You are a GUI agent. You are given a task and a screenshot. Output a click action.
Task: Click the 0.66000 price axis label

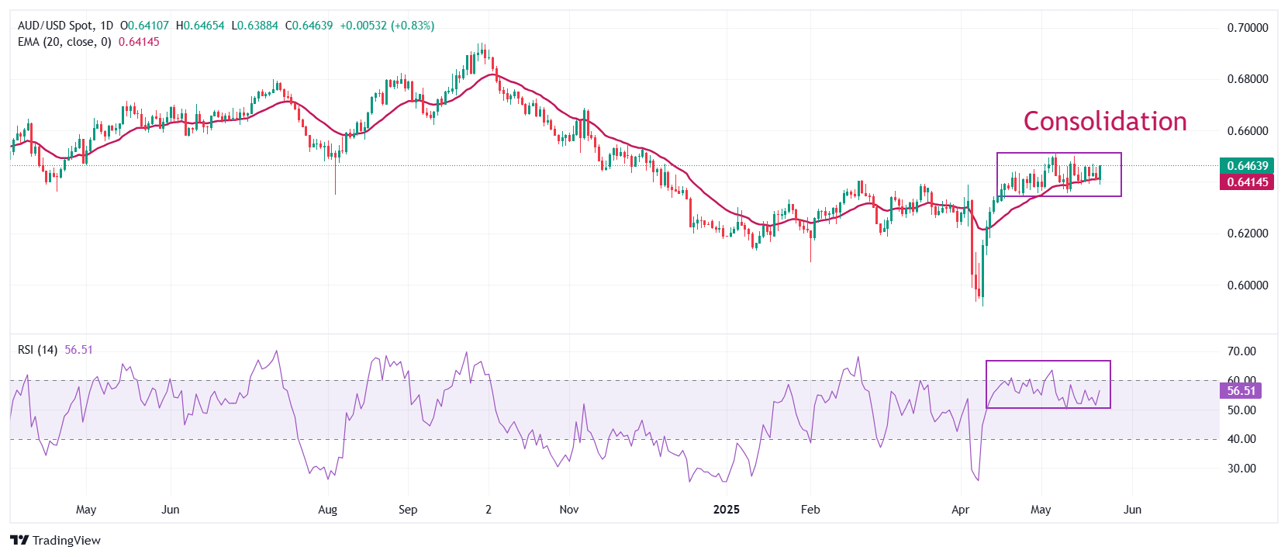[x=1248, y=130]
